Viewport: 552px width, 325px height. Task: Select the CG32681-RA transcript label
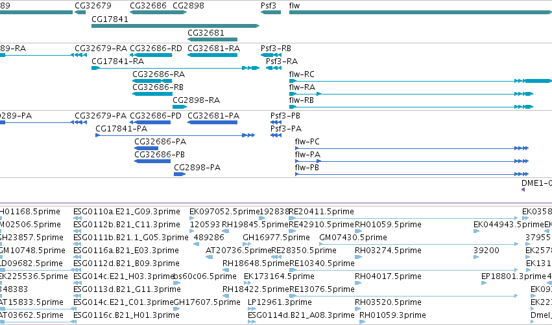213,49
